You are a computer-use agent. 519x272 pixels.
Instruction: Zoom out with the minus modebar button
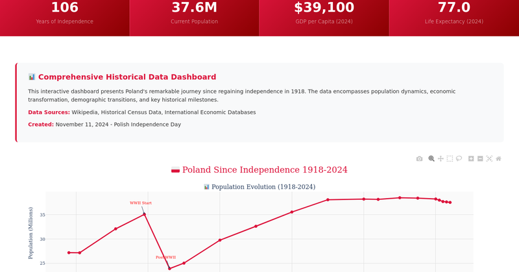point(480,158)
